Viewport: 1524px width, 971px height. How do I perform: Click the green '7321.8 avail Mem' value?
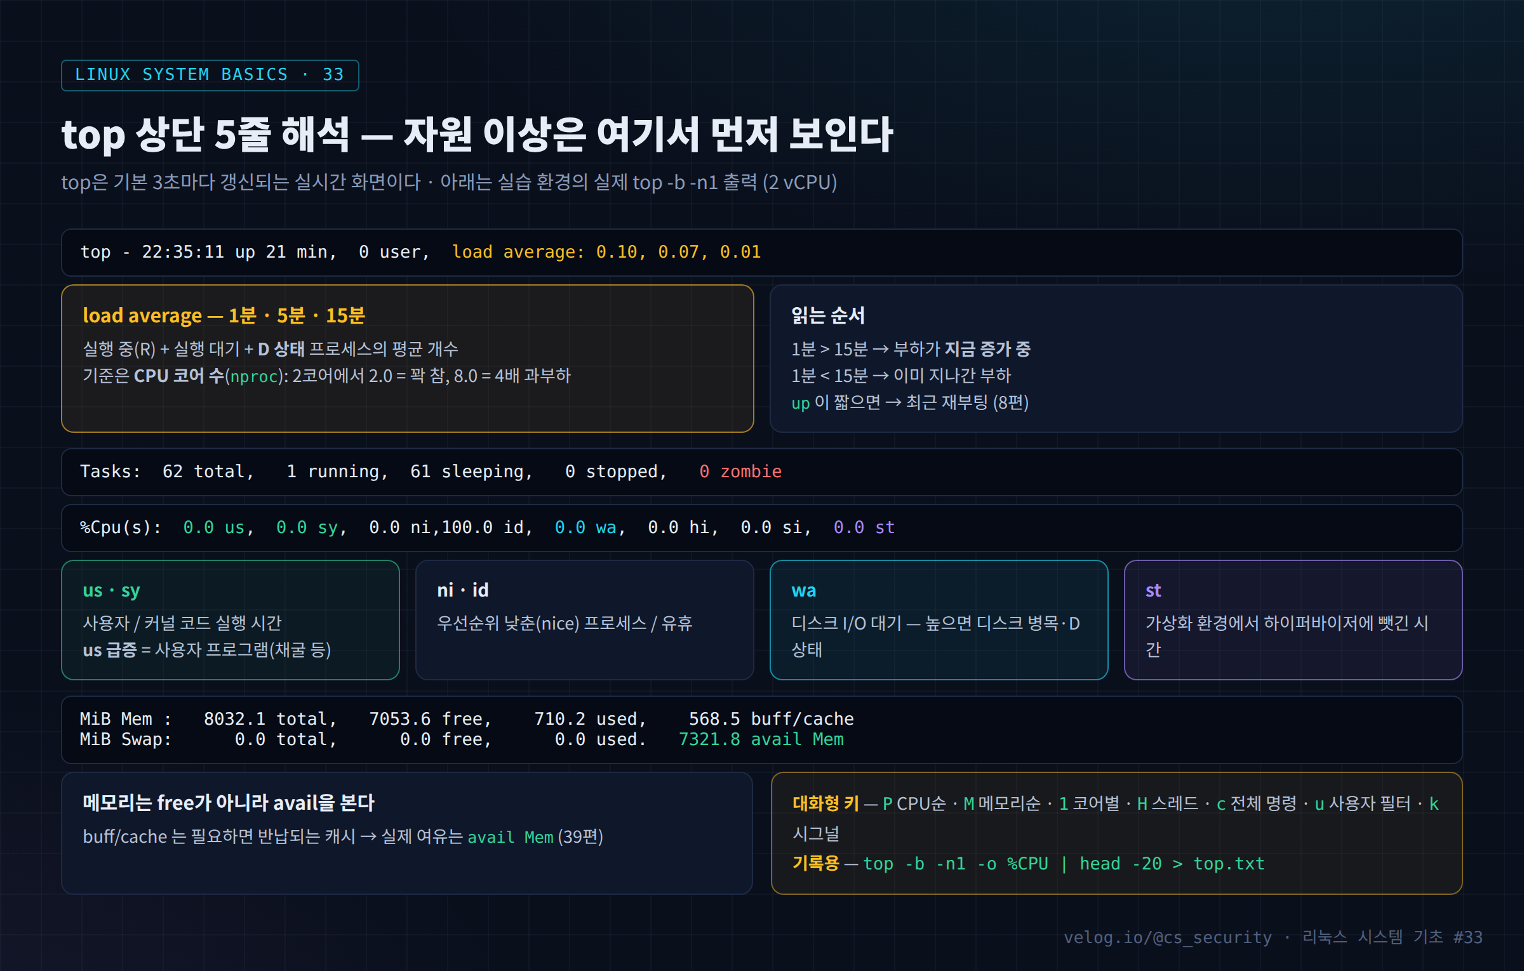tap(761, 739)
